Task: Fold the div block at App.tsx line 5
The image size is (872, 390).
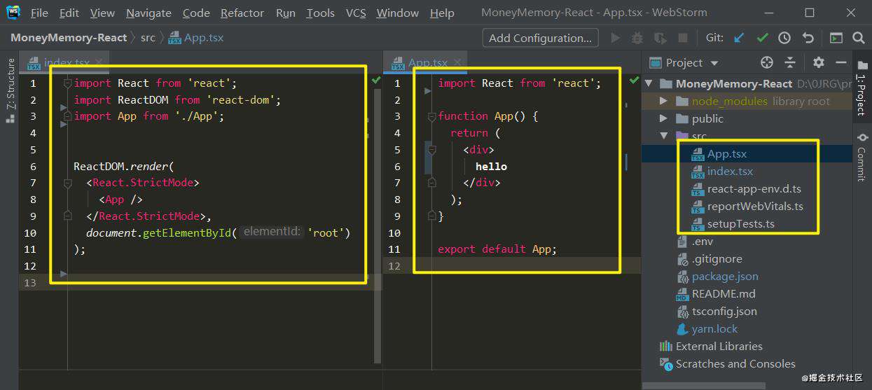Action: (432, 149)
